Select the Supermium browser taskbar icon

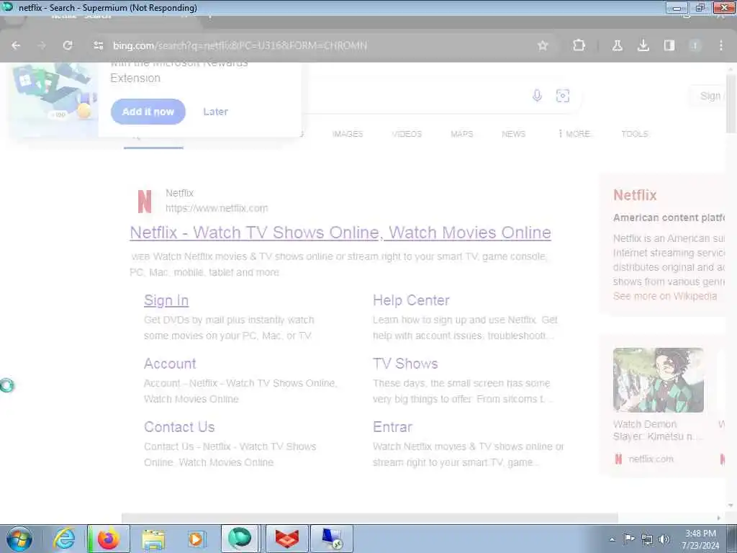click(240, 539)
